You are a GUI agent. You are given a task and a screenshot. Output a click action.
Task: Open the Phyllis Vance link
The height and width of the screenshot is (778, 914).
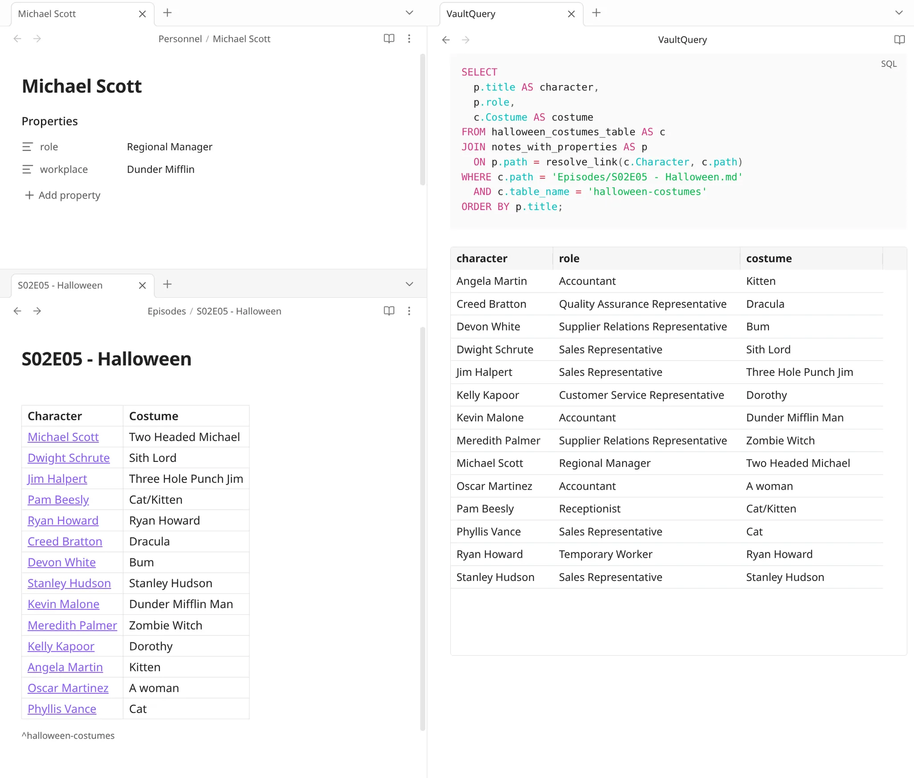click(62, 709)
